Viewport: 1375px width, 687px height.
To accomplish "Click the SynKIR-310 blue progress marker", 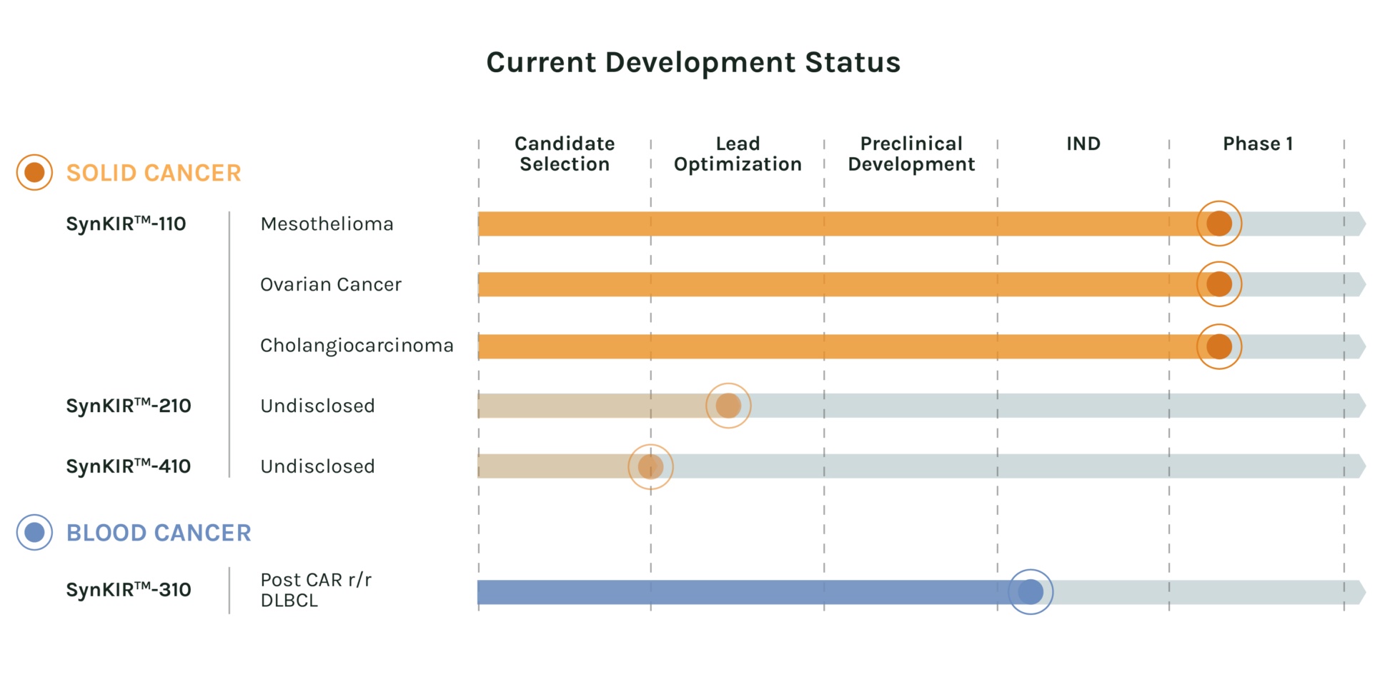I will 1030,591.
